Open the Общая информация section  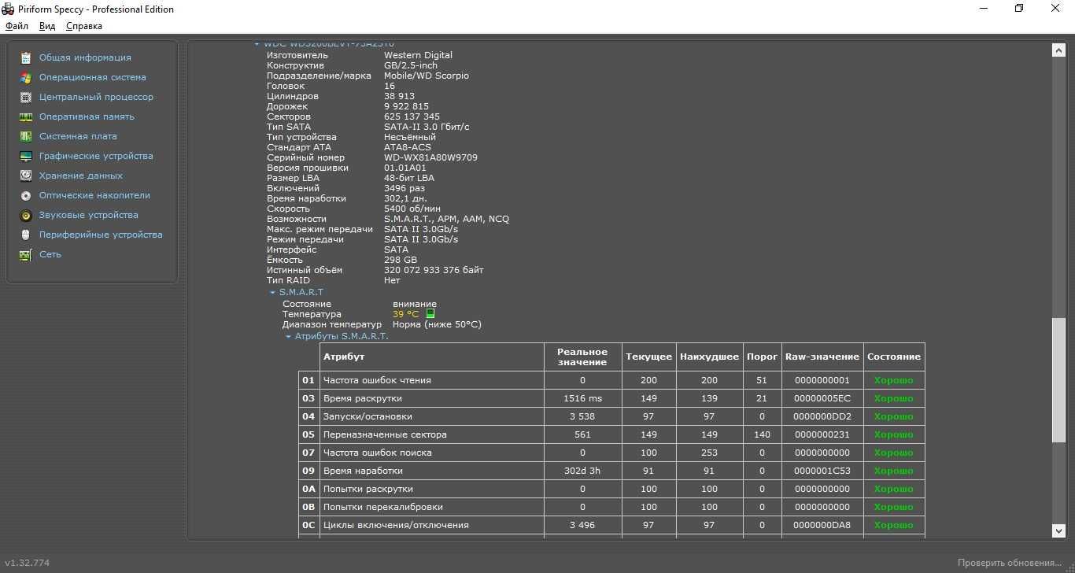coord(85,57)
